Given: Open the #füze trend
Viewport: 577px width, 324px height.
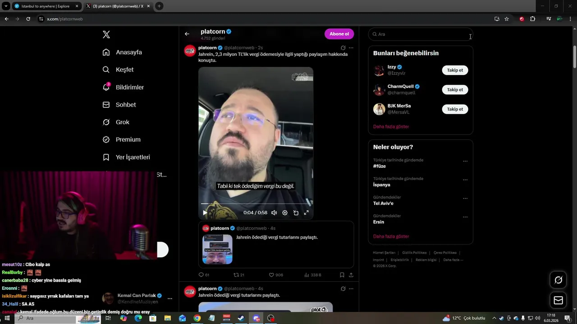Looking at the screenshot, I should point(380,166).
